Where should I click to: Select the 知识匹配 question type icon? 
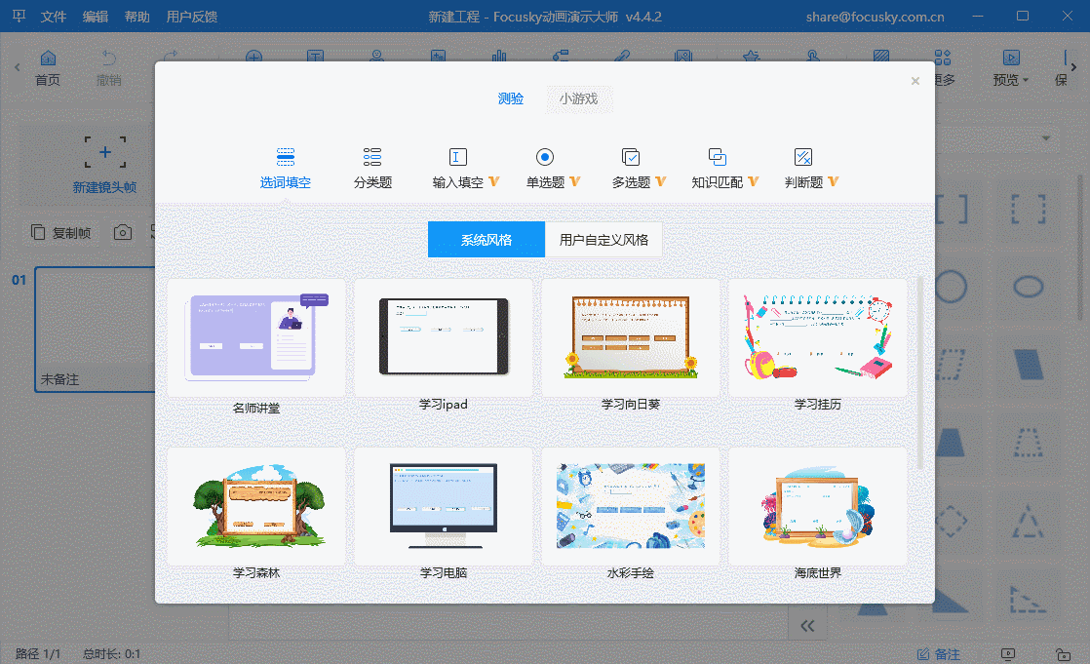click(x=715, y=156)
